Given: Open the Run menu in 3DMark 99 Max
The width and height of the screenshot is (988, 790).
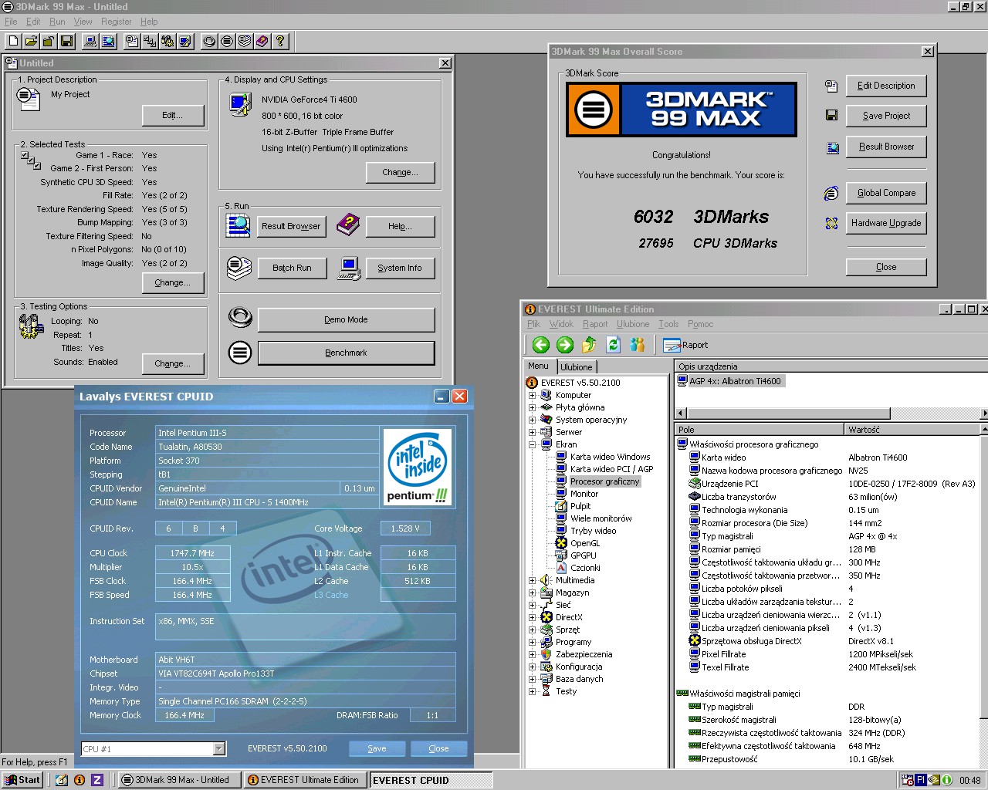Looking at the screenshot, I should (57, 22).
